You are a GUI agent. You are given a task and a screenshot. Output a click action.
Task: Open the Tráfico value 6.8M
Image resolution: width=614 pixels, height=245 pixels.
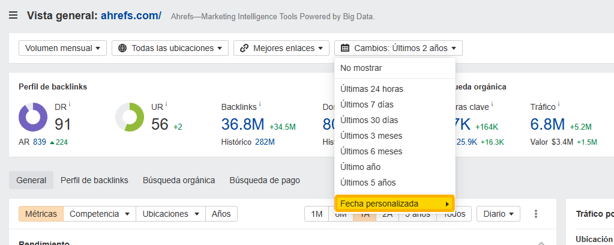(x=547, y=124)
